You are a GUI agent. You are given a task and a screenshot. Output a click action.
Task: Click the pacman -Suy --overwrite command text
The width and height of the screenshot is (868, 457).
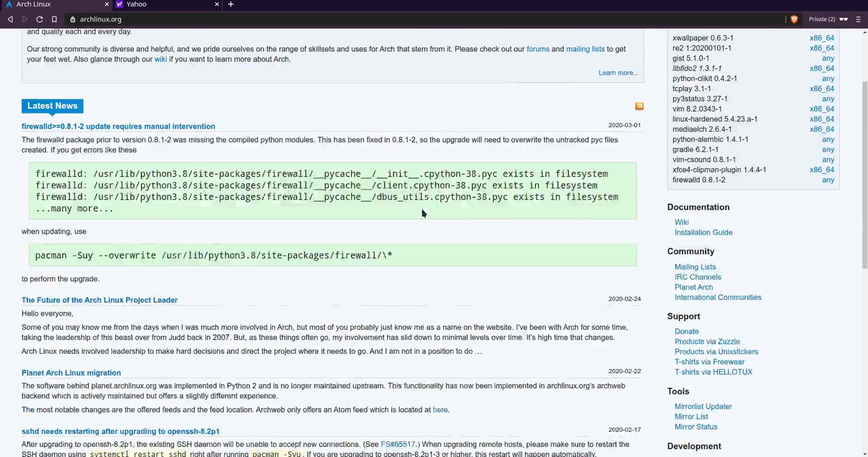[x=213, y=255]
